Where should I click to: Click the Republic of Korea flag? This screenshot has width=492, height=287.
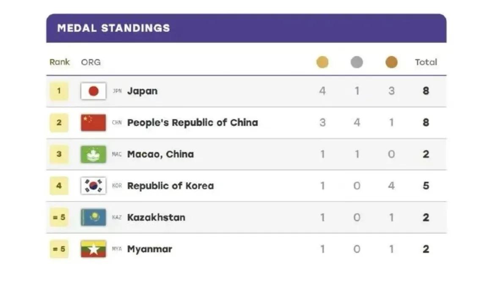click(x=93, y=186)
